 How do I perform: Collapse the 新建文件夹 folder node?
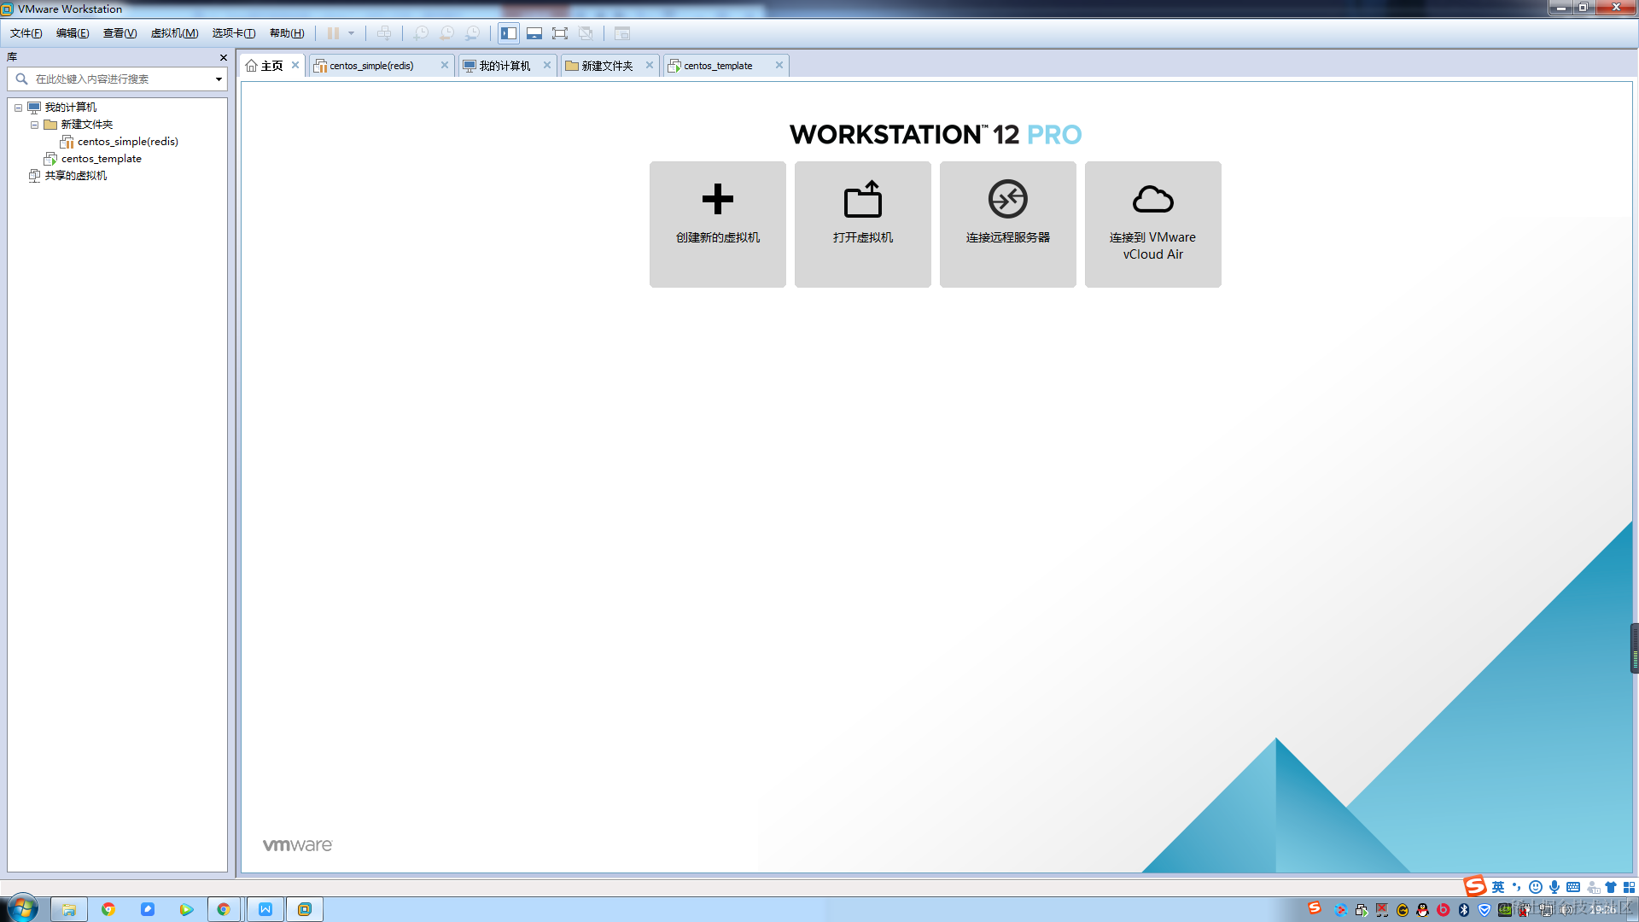pyautogui.click(x=35, y=125)
